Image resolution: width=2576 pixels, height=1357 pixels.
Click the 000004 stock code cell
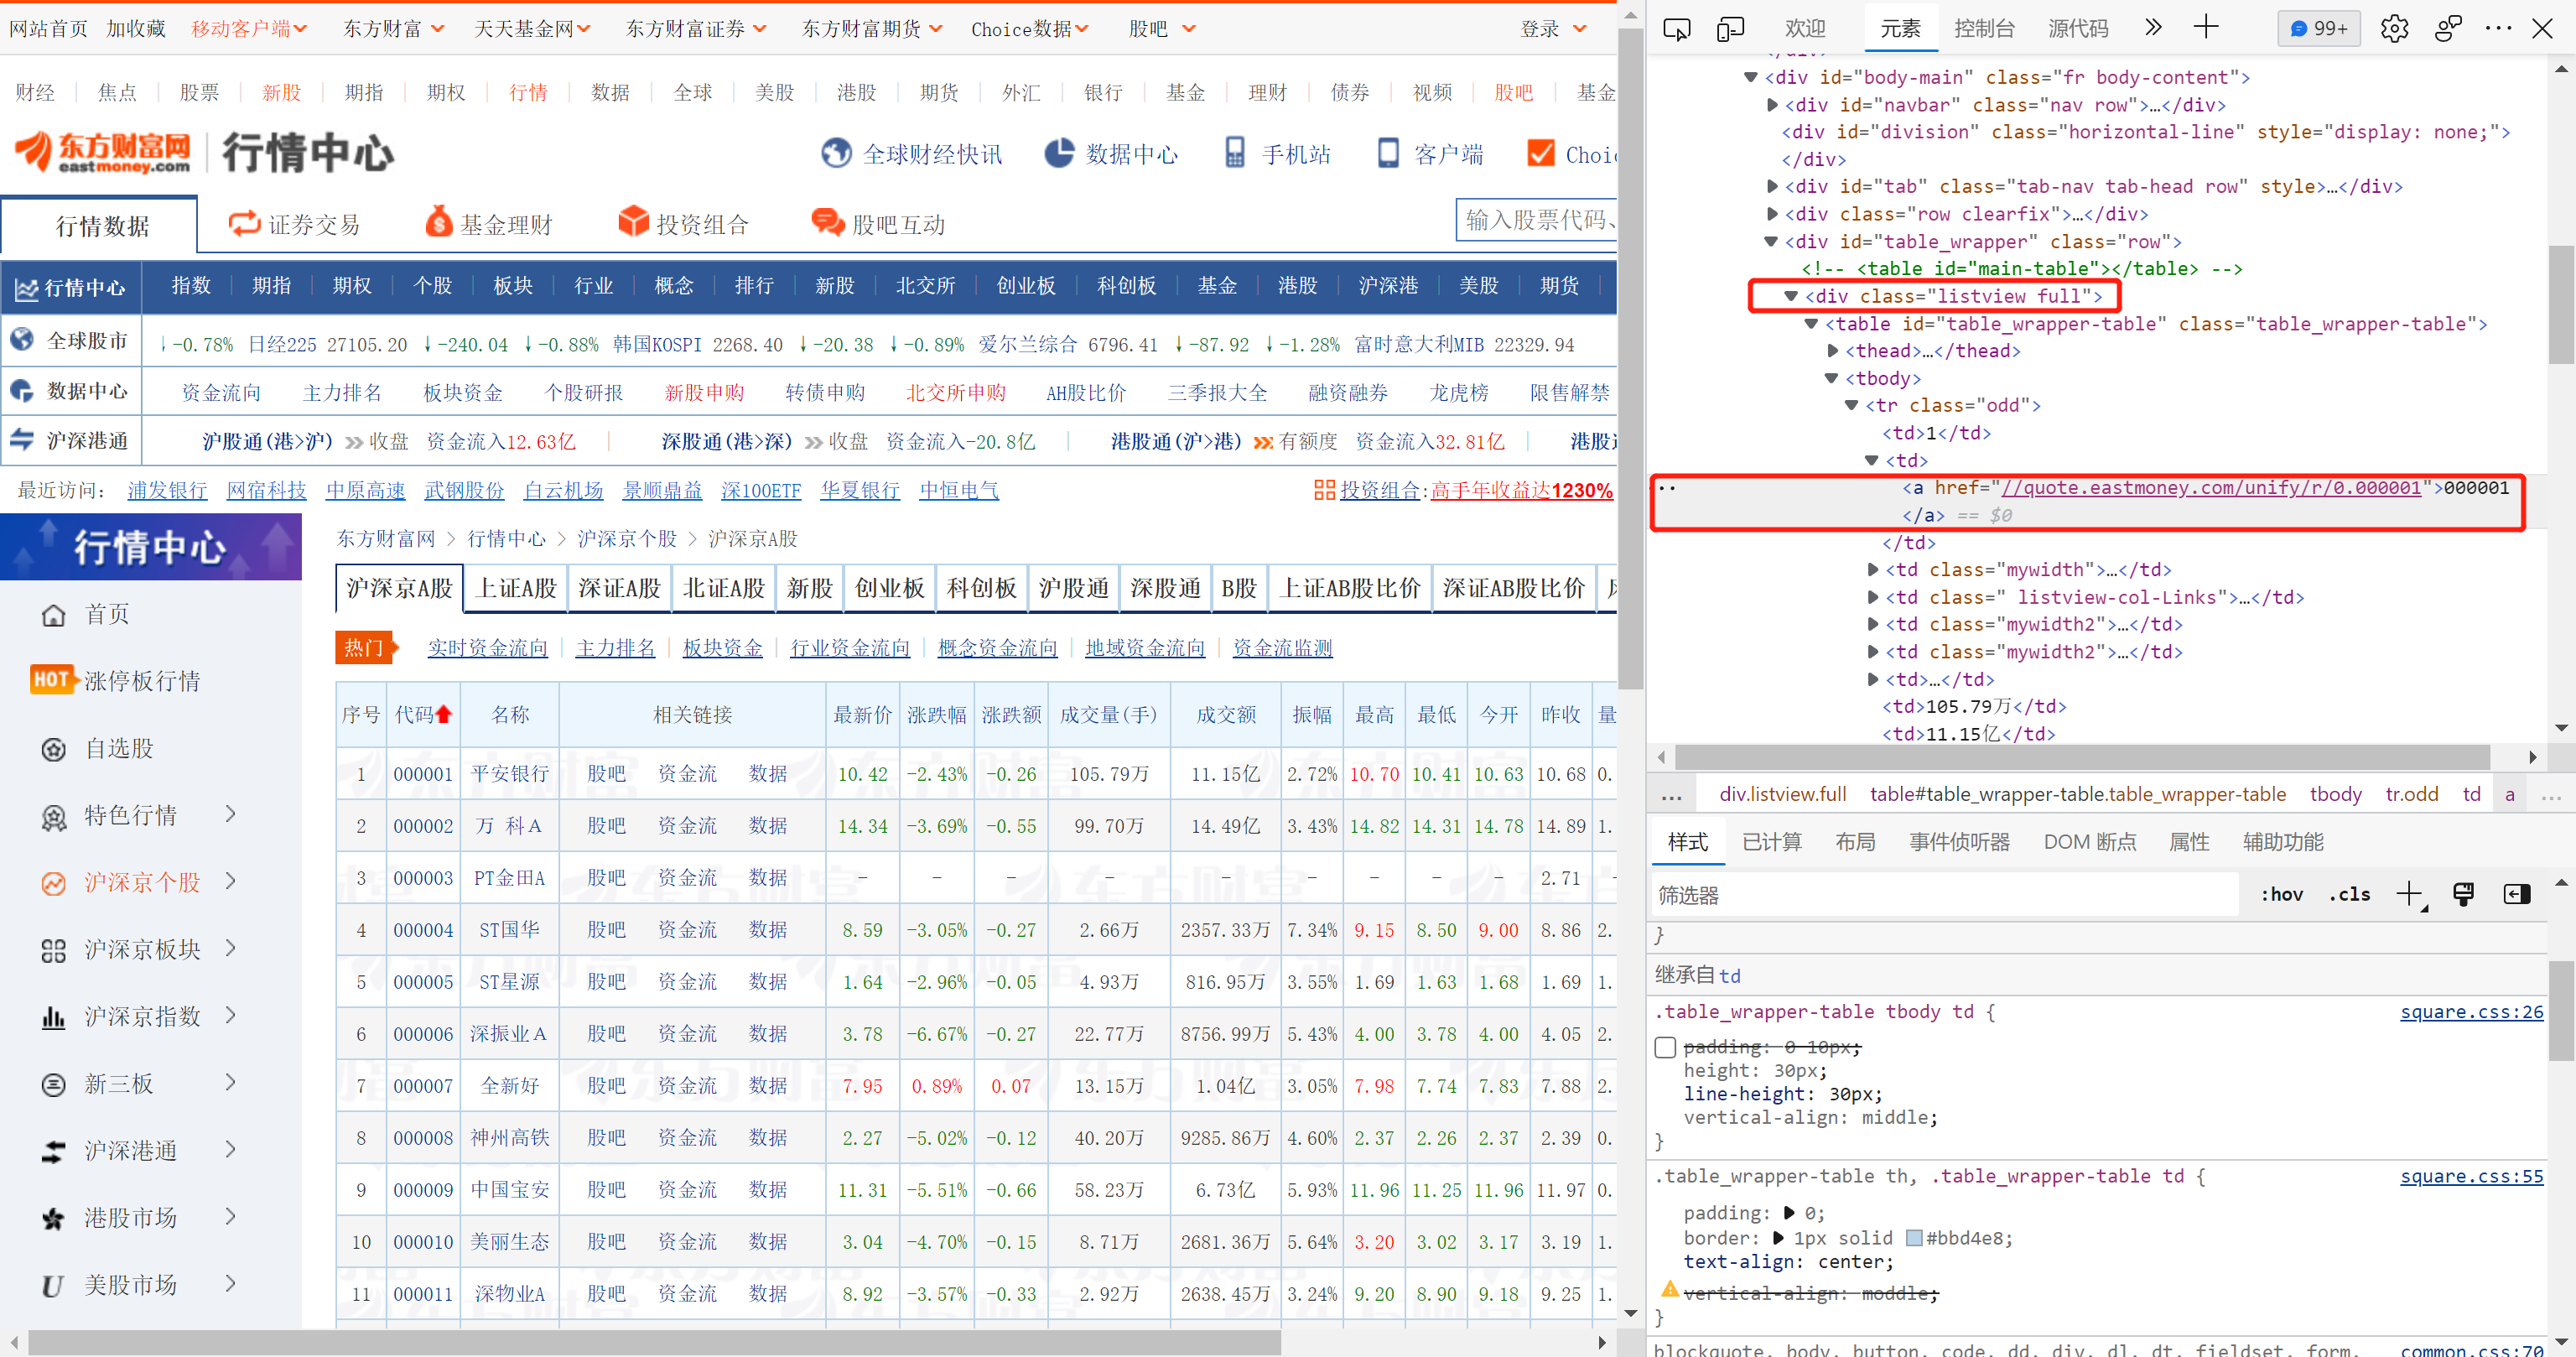click(x=423, y=930)
